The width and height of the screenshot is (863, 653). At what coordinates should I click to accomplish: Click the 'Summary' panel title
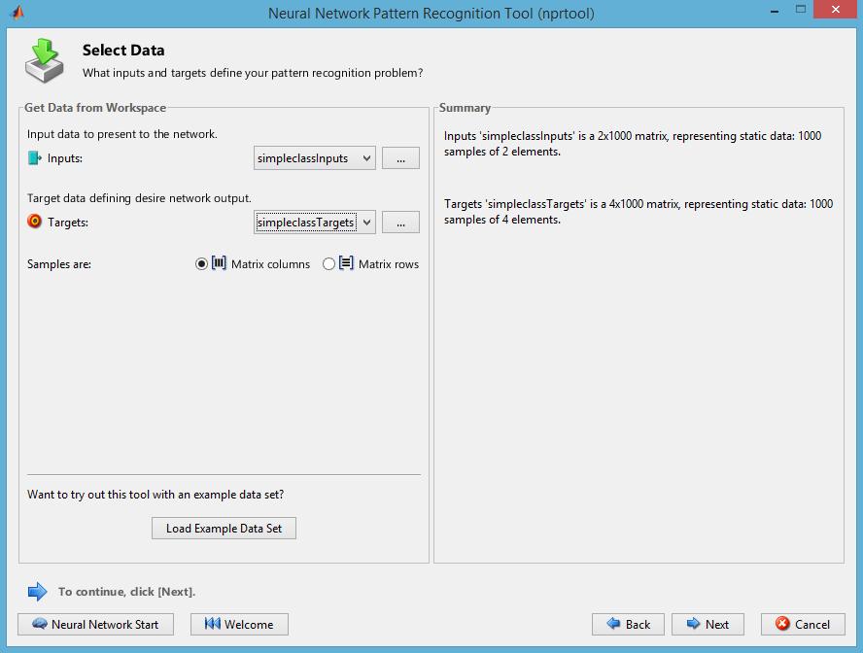465,108
